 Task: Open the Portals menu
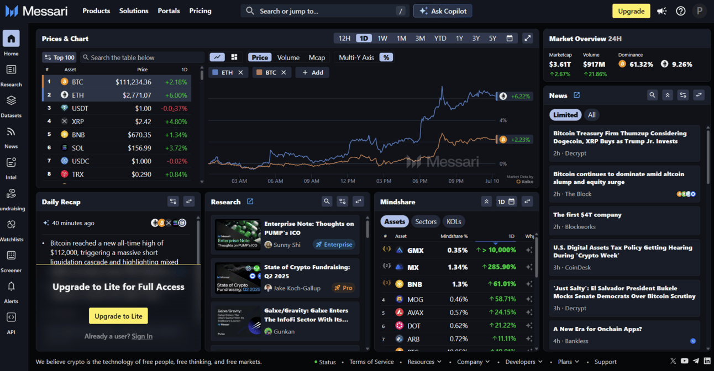169,11
